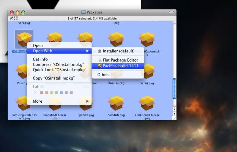Open with Installer (default)
237x152 pixels.
(118, 51)
